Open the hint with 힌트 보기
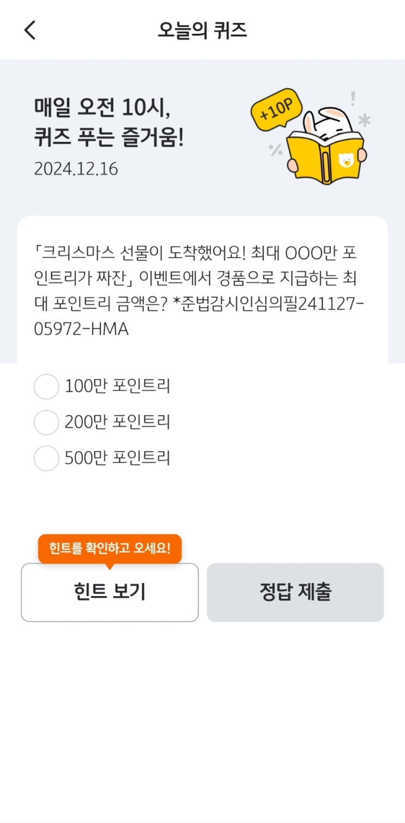Image resolution: width=405 pixels, height=823 pixels. [x=110, y=592]
